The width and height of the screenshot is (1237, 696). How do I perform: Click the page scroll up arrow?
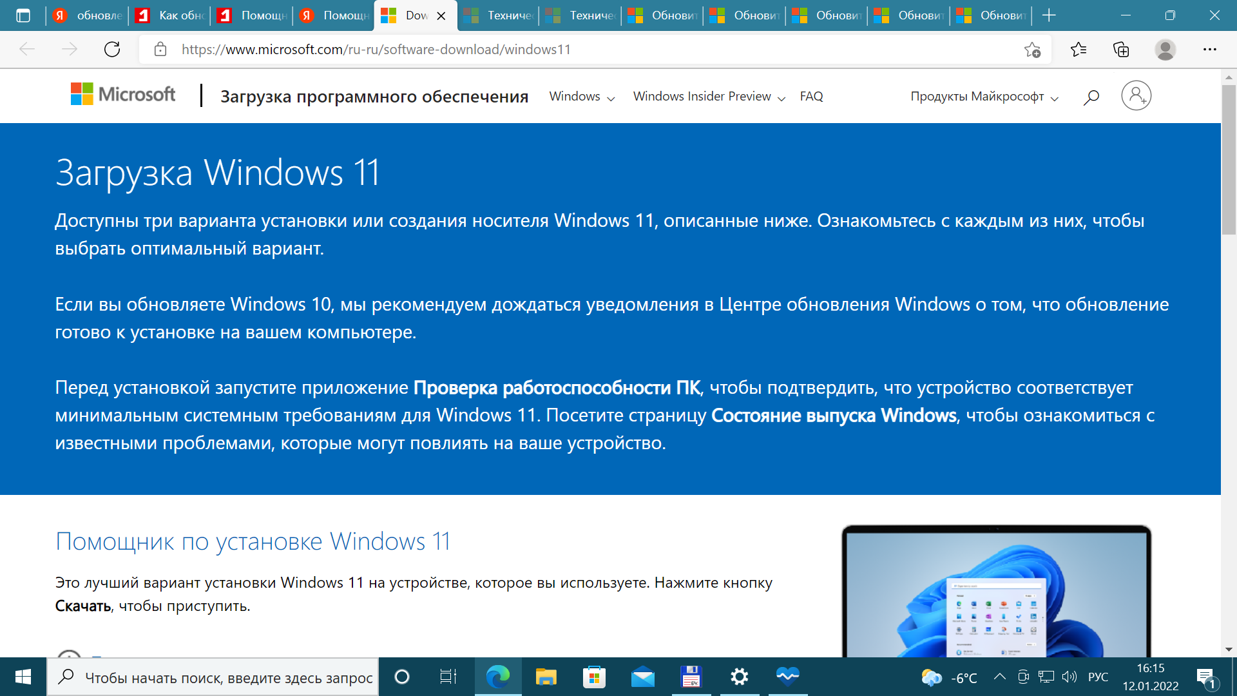[x=1228, y=76]
